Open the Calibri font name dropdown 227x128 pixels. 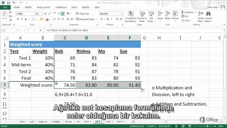click(34, 14)
